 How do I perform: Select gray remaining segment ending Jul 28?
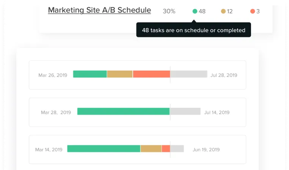click(189, 74)
